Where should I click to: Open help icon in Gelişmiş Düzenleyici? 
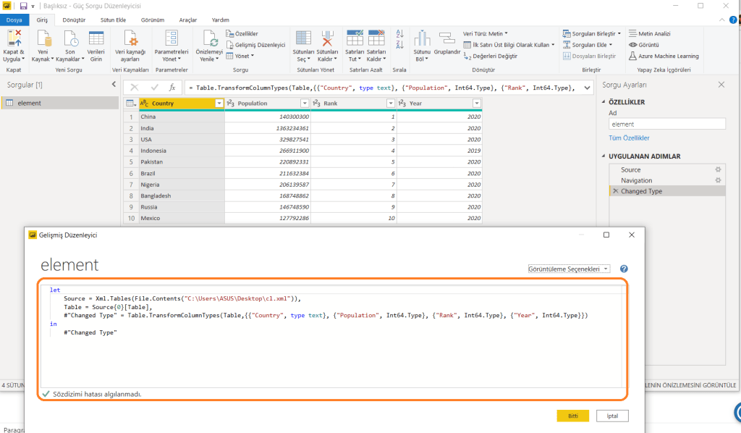(x=624, y=269)
